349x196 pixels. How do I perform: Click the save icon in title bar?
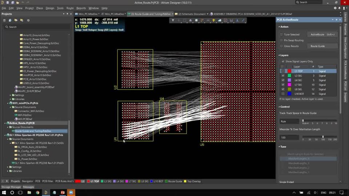8,3
